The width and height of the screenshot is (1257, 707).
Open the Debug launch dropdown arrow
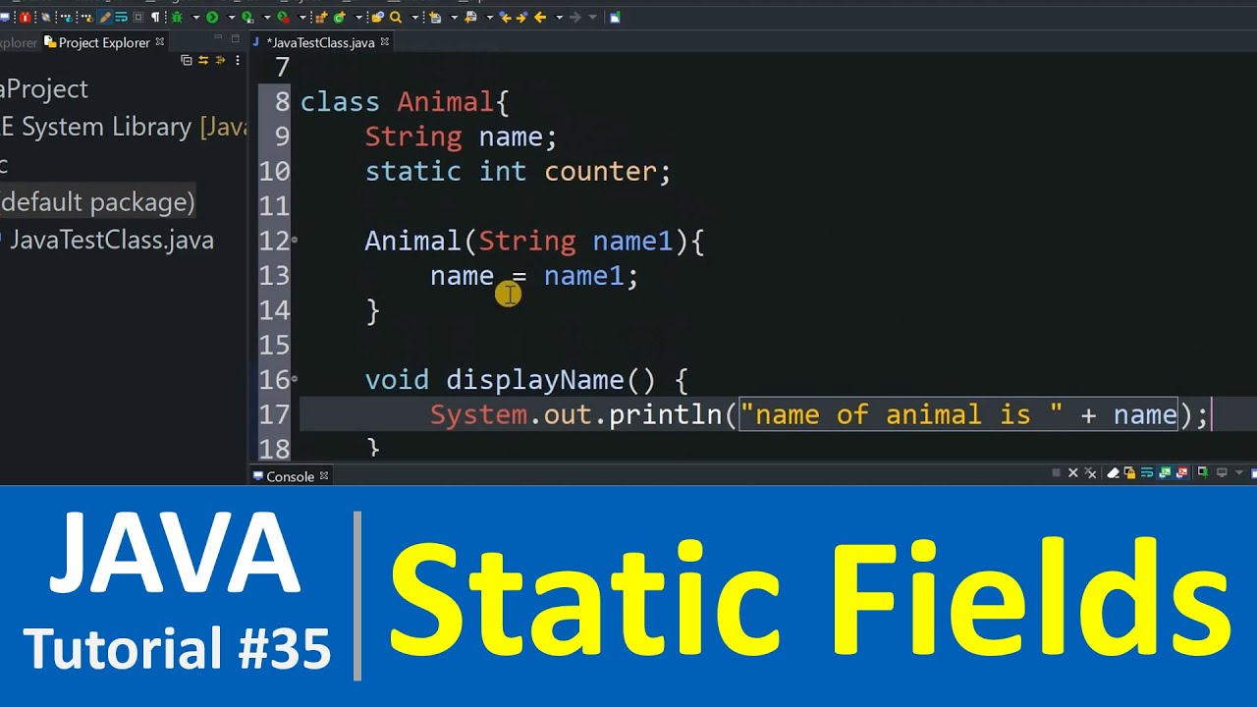tap(196, 18)
